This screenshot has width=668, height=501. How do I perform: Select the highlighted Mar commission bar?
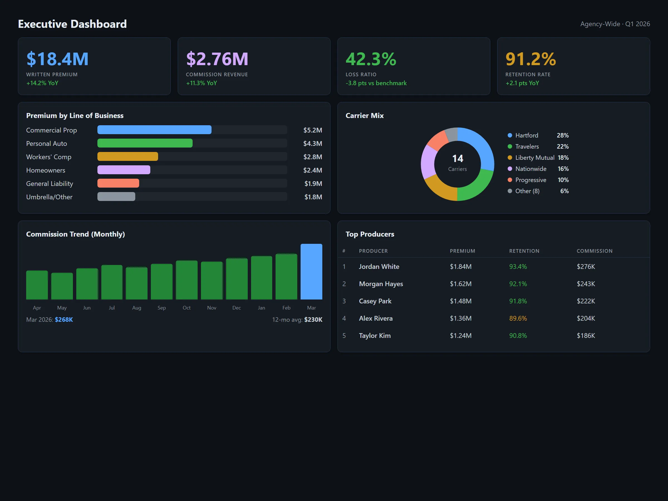(311, 272)
